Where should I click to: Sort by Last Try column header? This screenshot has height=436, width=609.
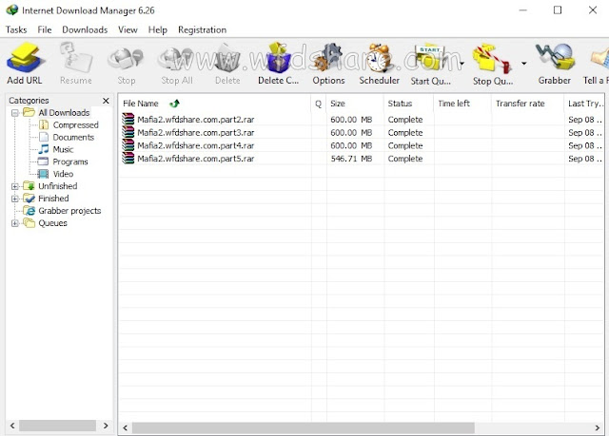[x=584, y=104]
